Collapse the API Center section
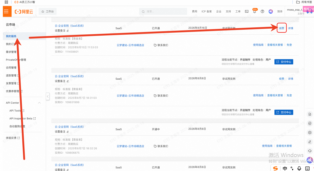The height and width of the screenshot is (171, 314). (39, 103)
